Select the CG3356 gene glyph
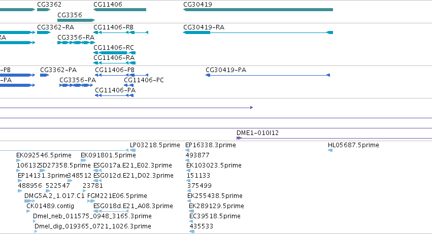 pyautogui.click(x=76, y=20)
